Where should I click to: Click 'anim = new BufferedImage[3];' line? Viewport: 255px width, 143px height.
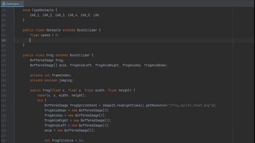point(70,131)
